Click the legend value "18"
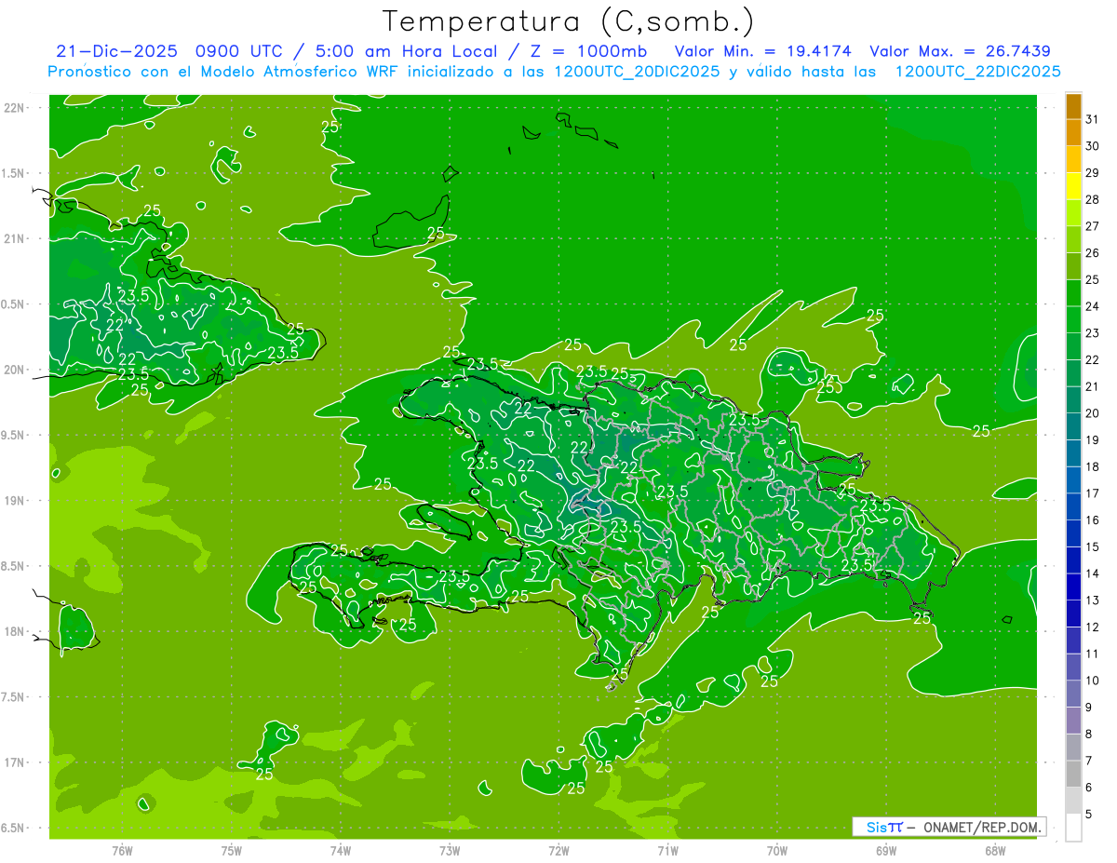The image size is (1117, 863). click(1093, 466)
